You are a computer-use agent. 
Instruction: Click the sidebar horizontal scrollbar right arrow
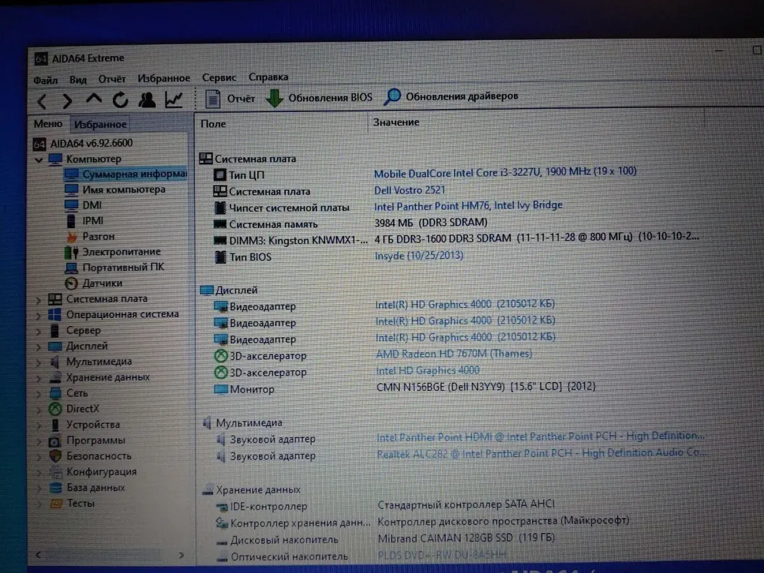[x=181, y=556]
